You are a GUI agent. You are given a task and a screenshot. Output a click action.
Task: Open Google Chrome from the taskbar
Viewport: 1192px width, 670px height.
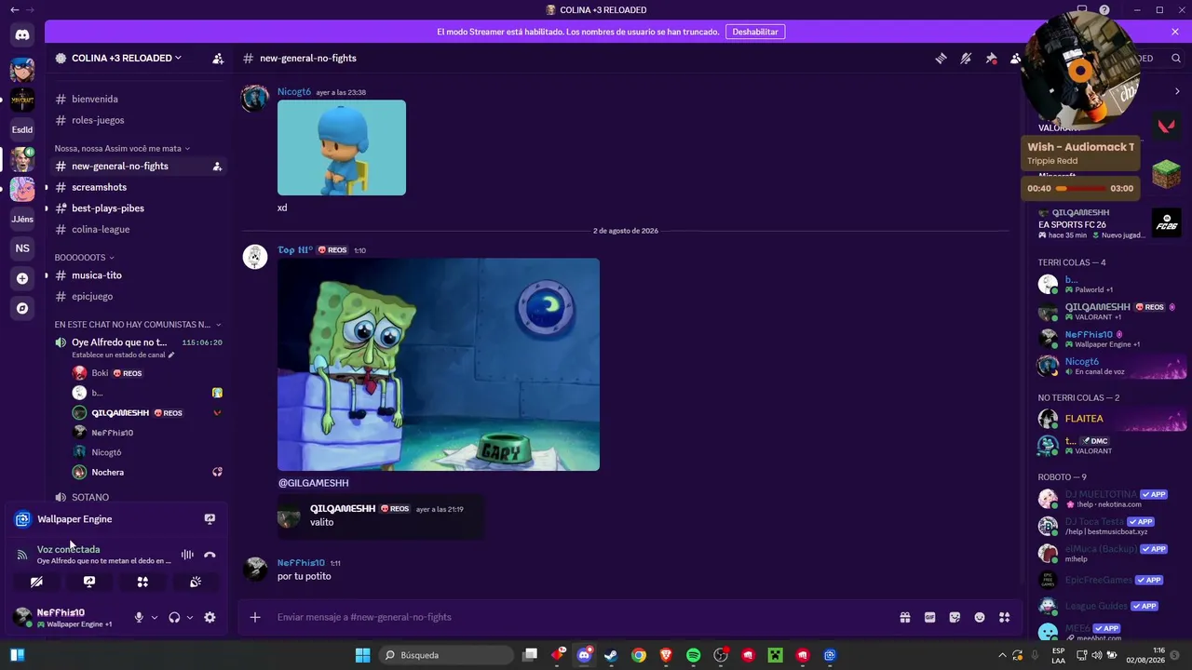tap(639, 655)
